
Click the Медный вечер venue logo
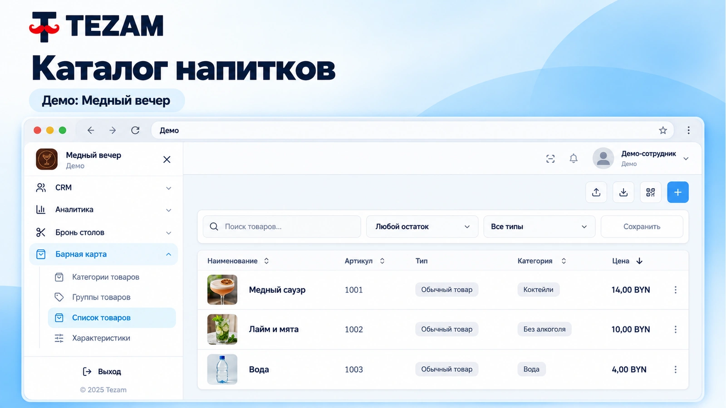[x=47, y=160]
